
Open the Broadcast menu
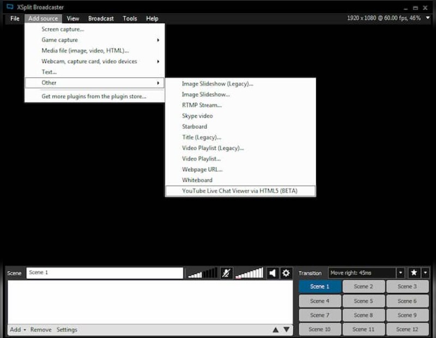tap(101, 19)
